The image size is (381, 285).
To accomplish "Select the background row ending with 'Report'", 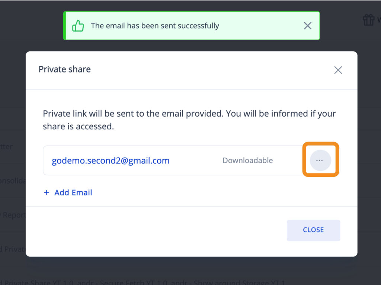I will [13, 215].
